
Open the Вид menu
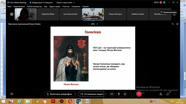tap(46, 6)
